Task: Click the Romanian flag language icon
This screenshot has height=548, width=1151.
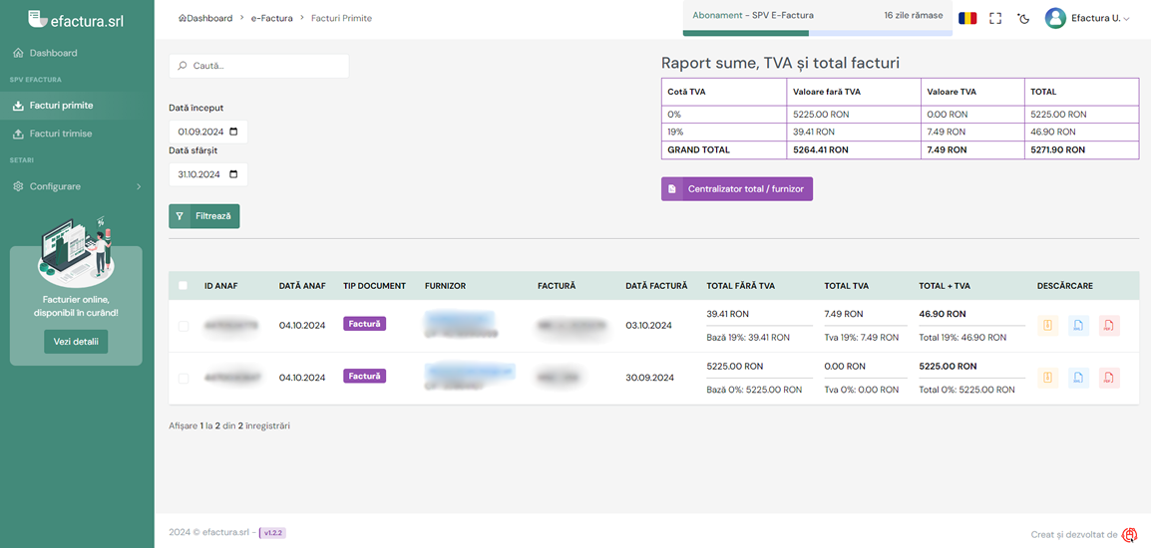Action: [966, 18]
